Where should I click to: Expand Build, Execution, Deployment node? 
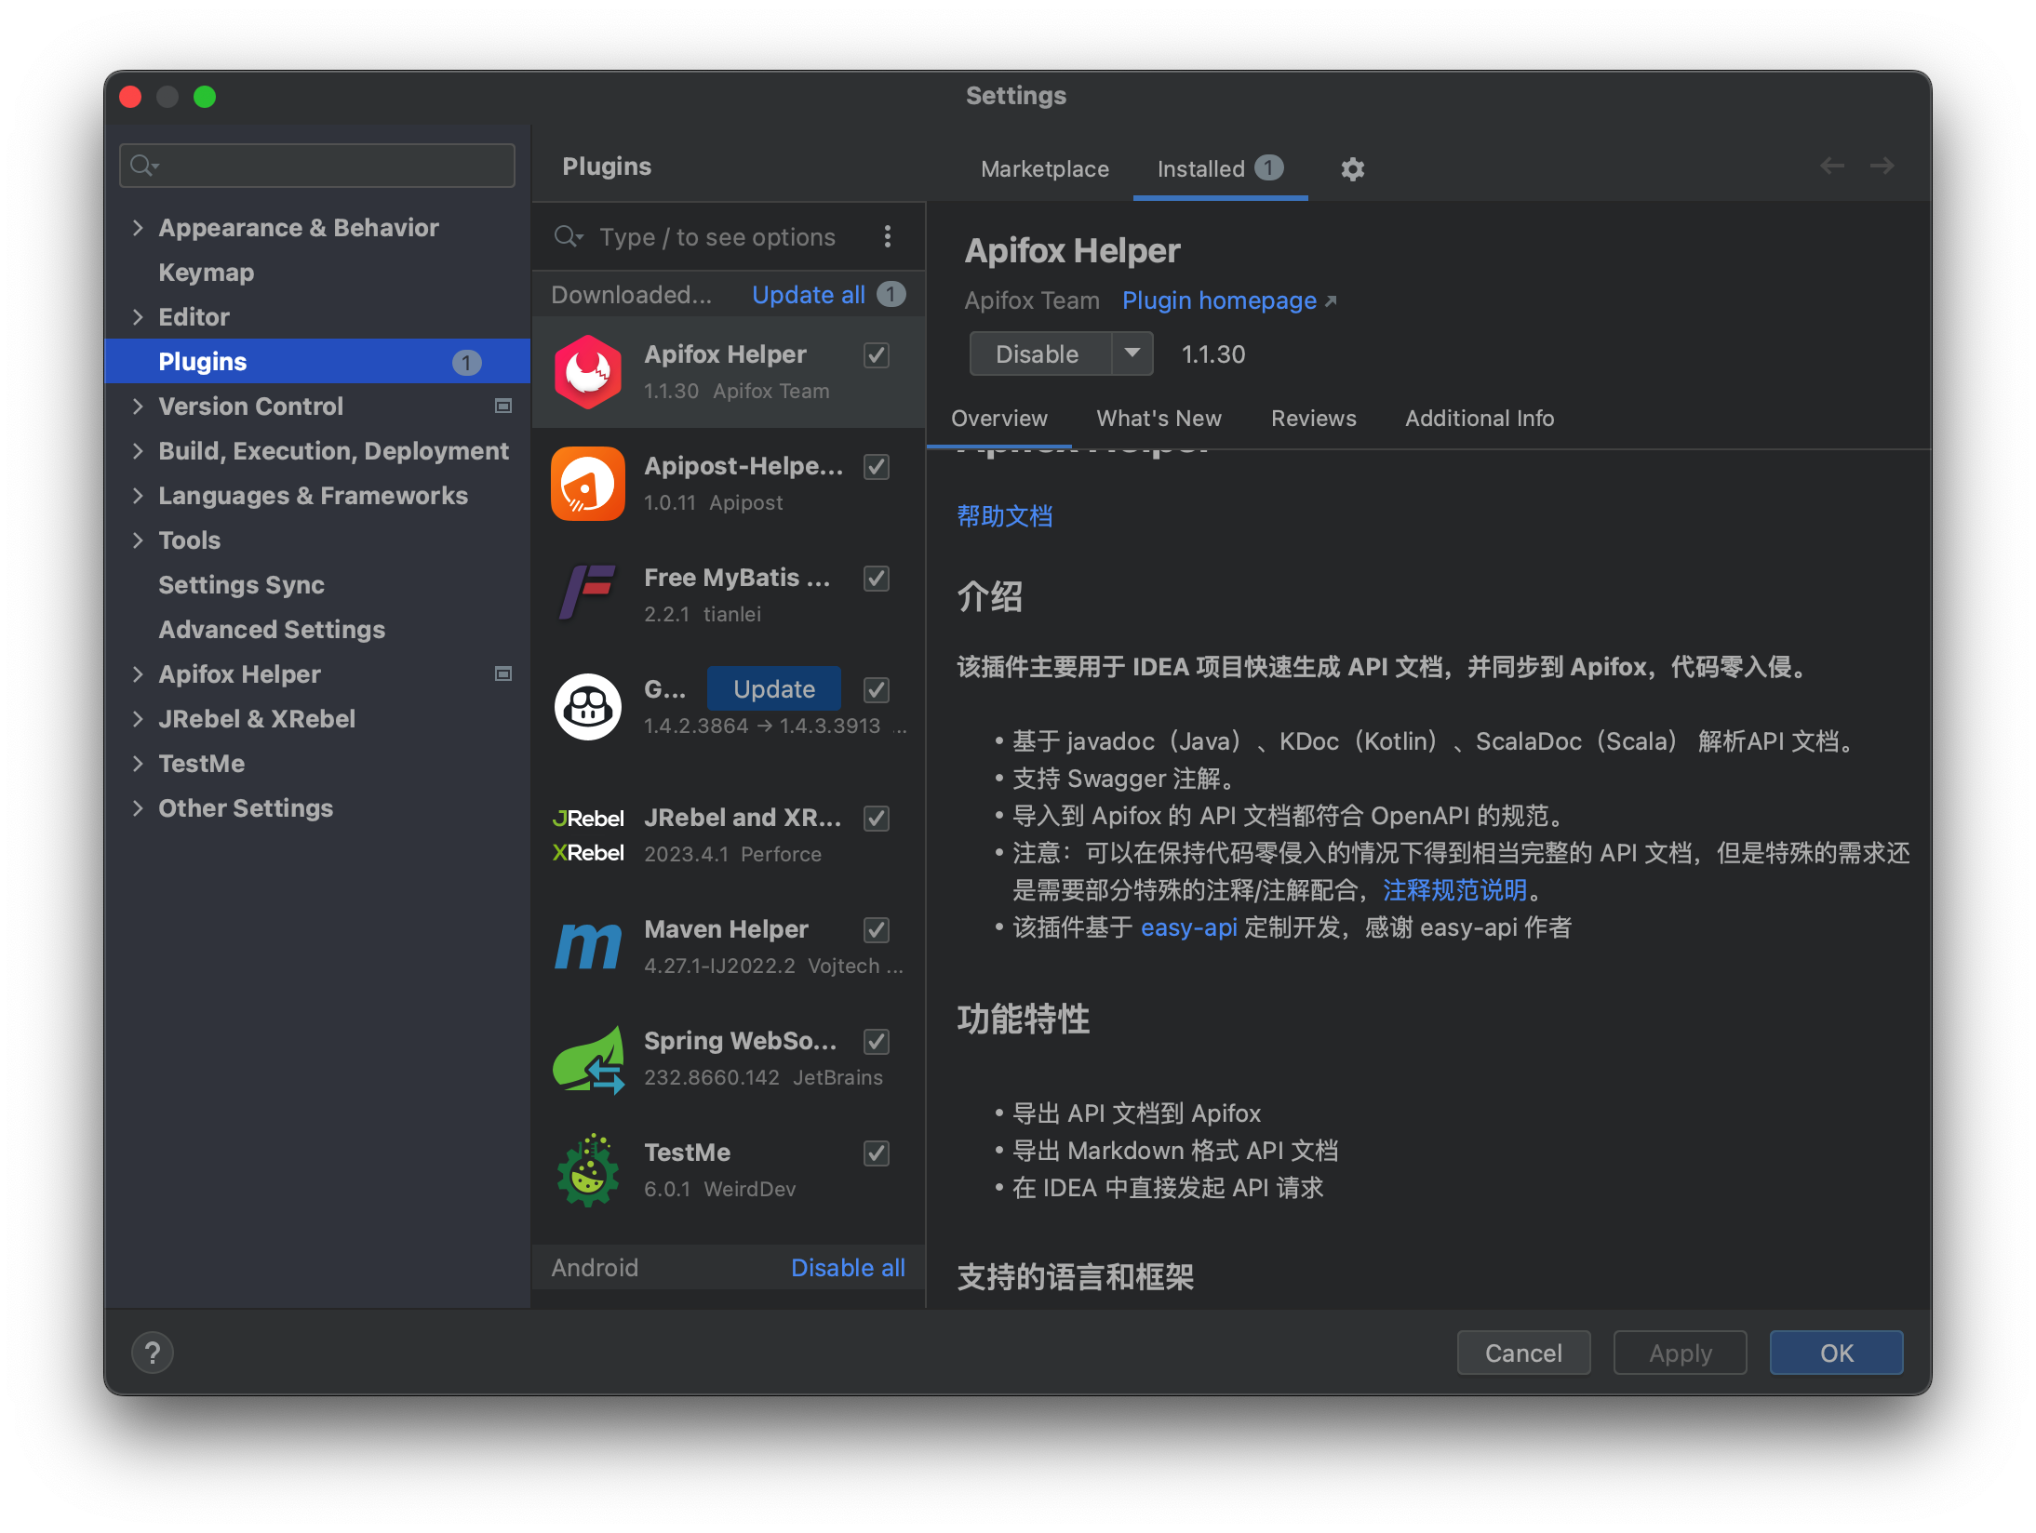(x=138, y=451)
